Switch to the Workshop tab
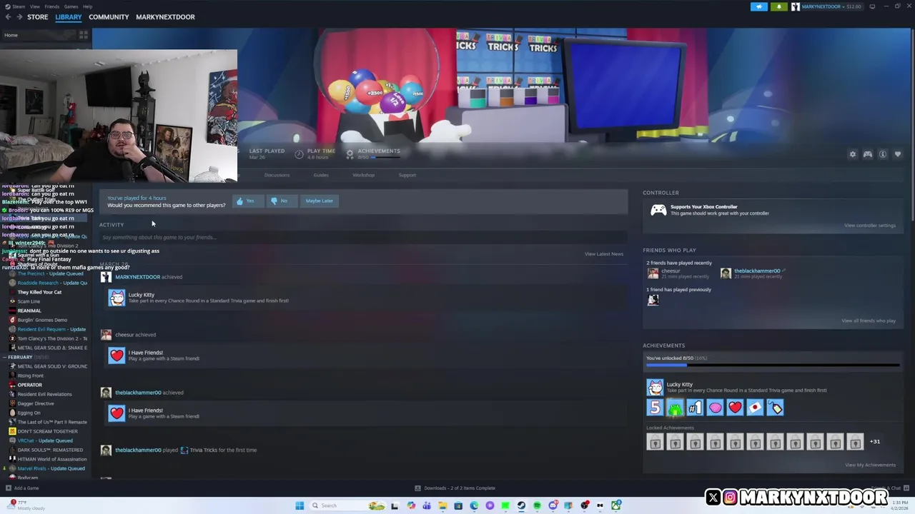 pyautogui.click(x=363, y=175)
